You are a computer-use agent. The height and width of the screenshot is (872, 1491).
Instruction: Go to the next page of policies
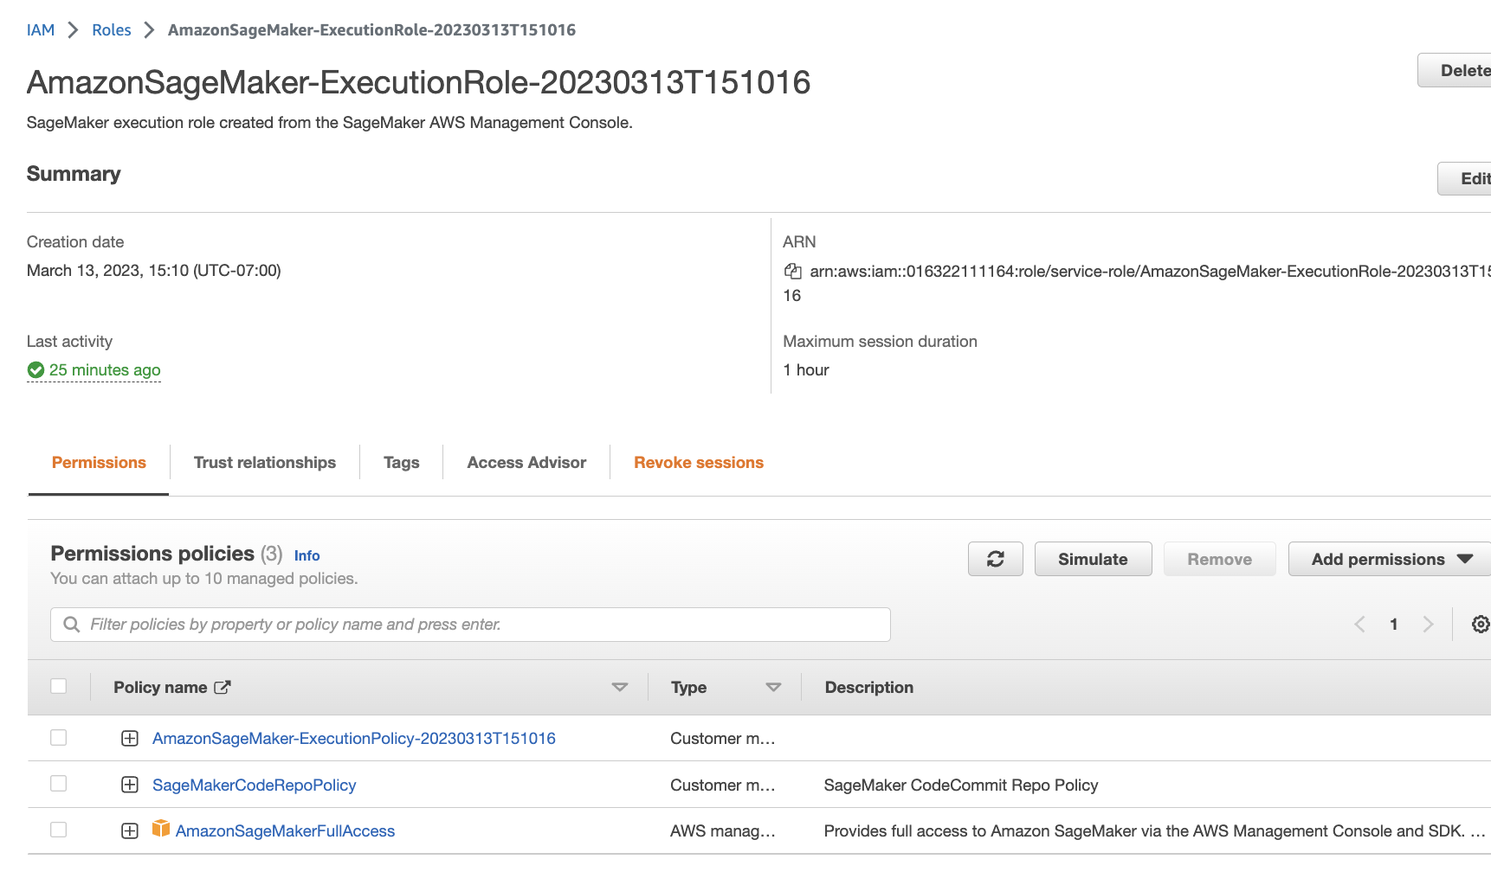pos(1428,624)
